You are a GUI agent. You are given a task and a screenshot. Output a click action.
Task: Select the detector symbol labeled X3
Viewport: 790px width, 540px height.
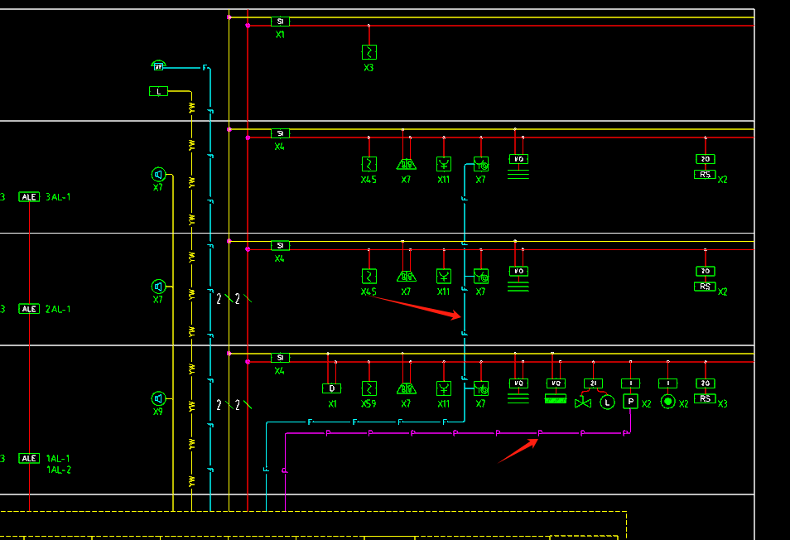tap(369, 52)
